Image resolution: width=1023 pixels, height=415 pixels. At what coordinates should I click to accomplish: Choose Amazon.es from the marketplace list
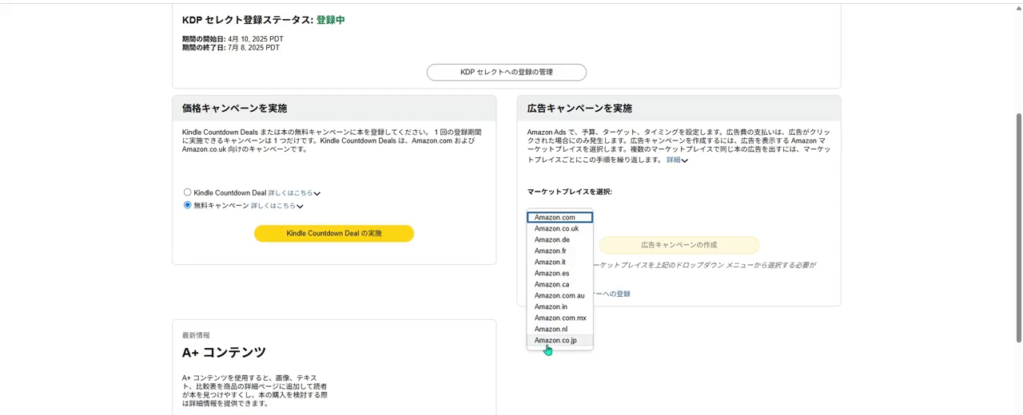(559, 273)
